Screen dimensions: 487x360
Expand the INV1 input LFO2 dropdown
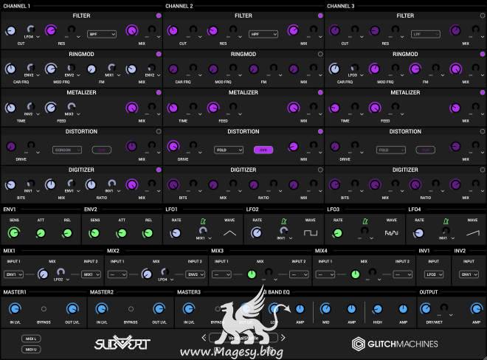tap(432, 274)
